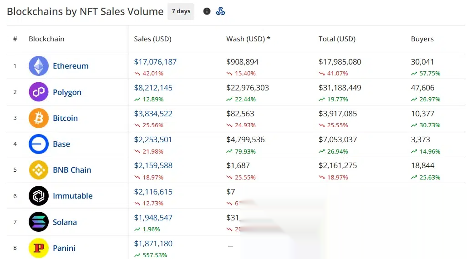Click Immutable sales value $2,116,615

point(153,192)
